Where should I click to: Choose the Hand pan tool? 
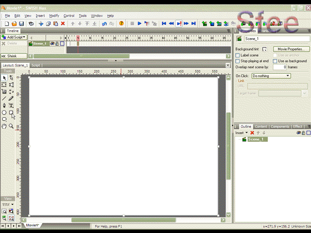coord(4,126)
